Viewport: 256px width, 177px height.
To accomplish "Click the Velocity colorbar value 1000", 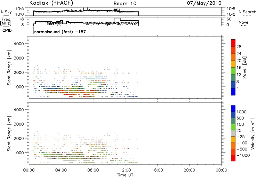I will pyautogui.click(x=242, y=112).
